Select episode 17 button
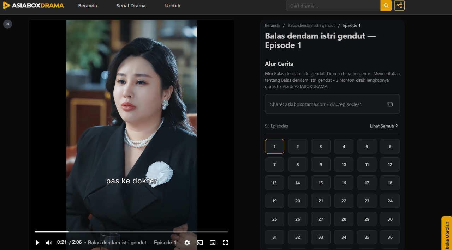The image size is (452, 250). coord(367,183)
